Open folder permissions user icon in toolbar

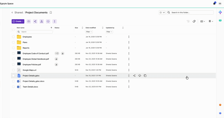(x=41, y=22)
